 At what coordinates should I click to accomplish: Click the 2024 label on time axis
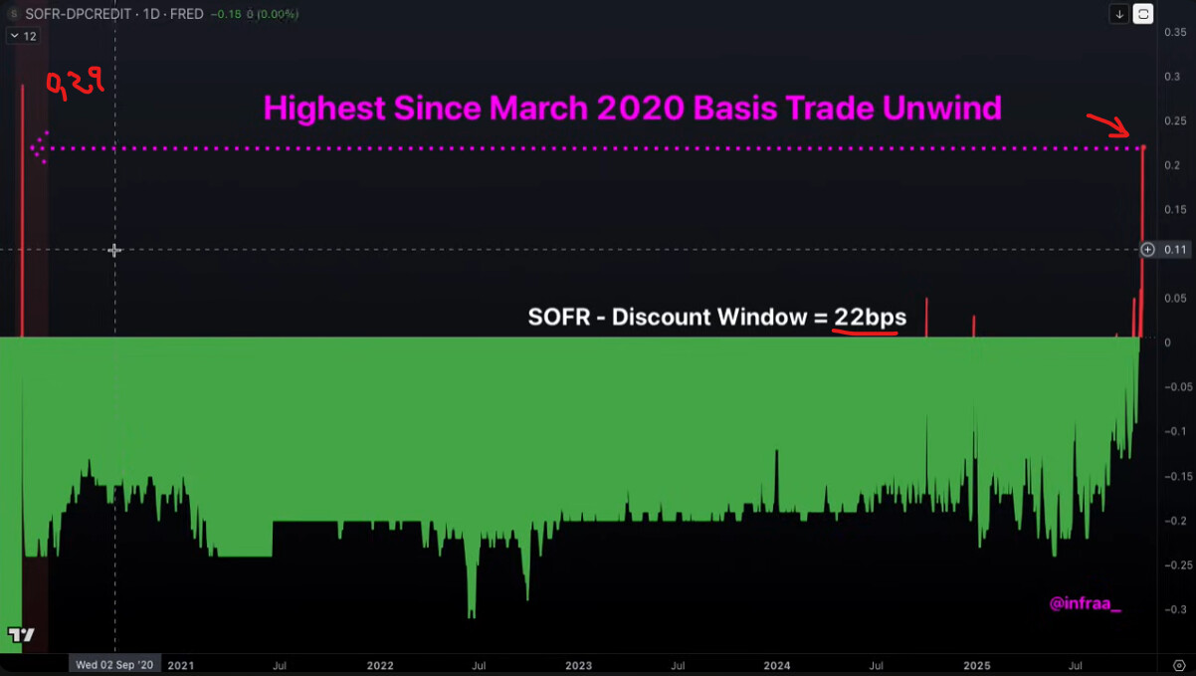[777, 665]
